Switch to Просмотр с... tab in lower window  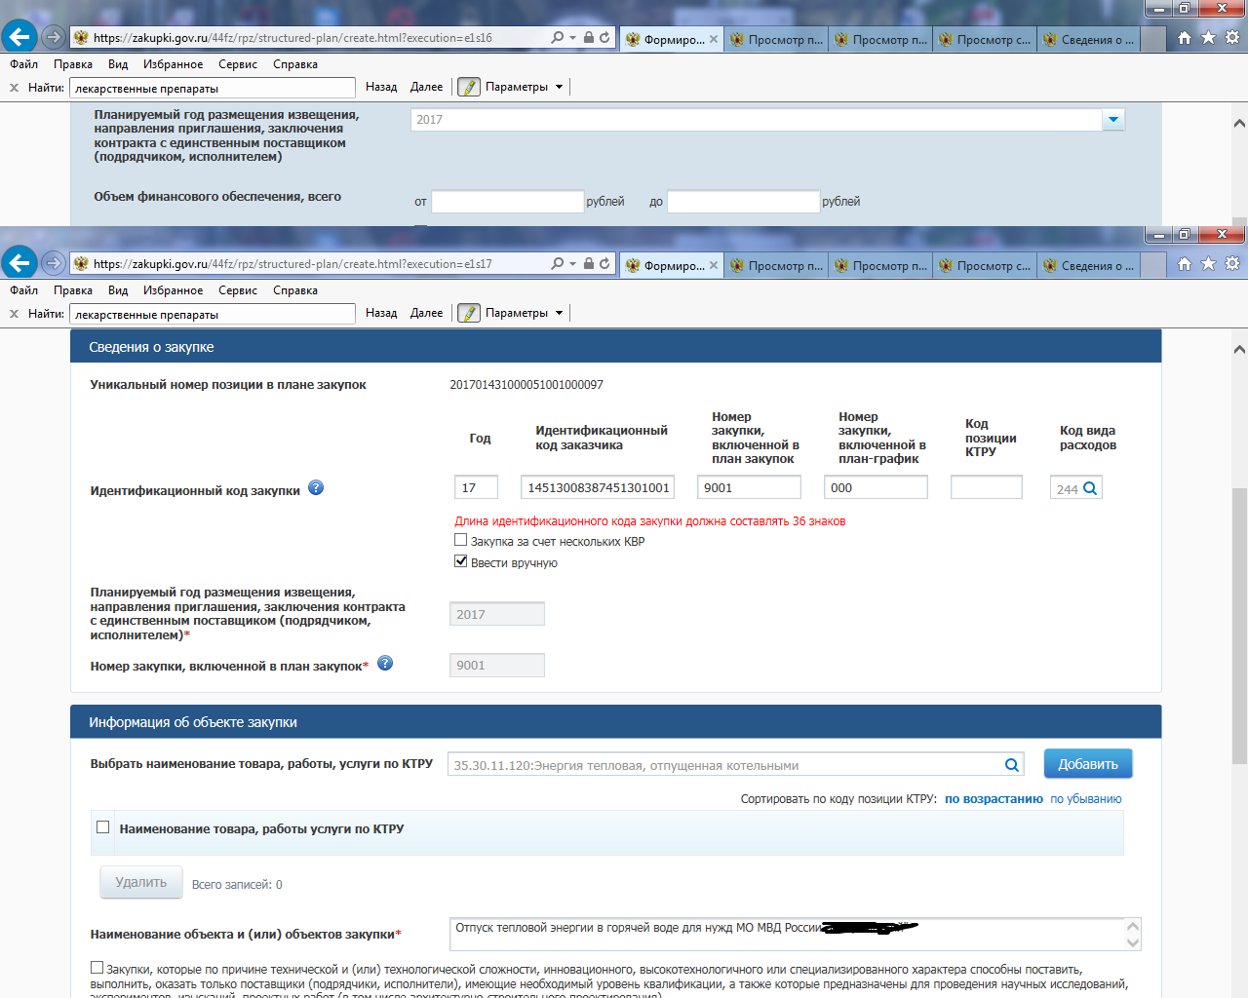tap(984, 265)
